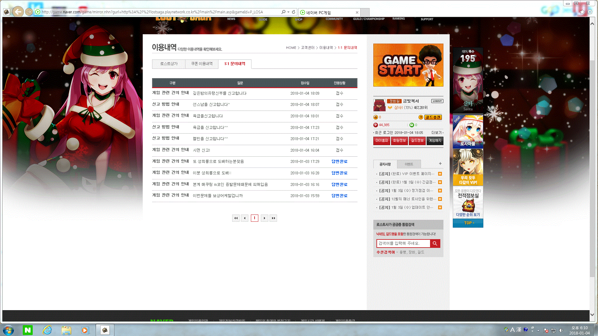Image resolution: width=598 pixels, height=336 pixels.
Task: Click the 답변완료 status for 또 성희롱으로 도배하는분찾음
Action: click(x=339, y=162)
